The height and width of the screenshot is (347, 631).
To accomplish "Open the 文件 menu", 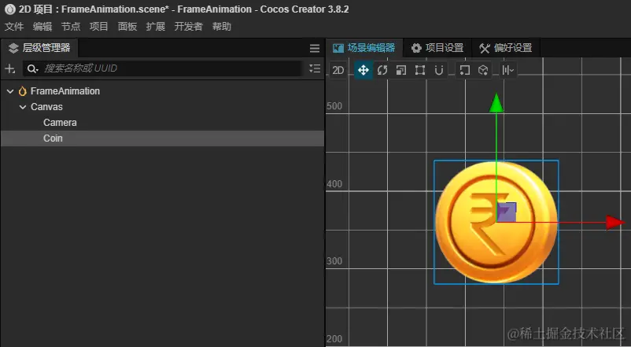I will click(x=14, y=27).
